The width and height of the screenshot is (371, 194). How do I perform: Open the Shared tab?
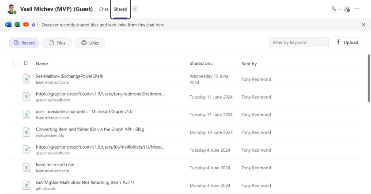(x=120, y=9)
